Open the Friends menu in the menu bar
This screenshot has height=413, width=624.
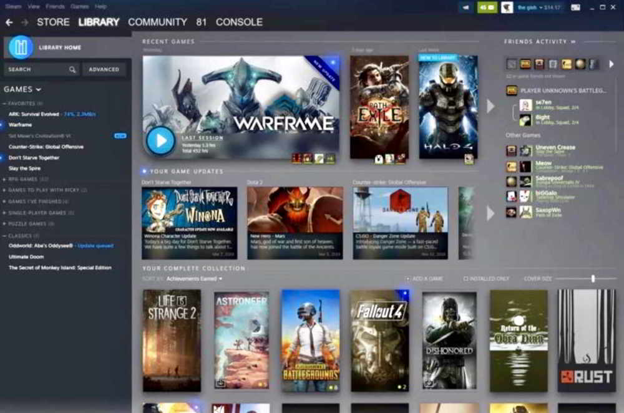56,6
